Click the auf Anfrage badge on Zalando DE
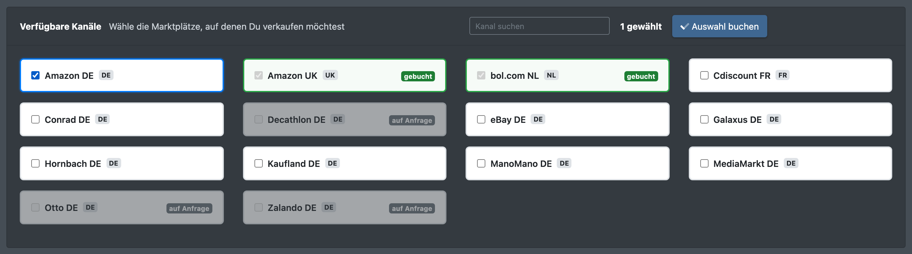Viewport: 912px width, 254px height. tap(412, 208)
